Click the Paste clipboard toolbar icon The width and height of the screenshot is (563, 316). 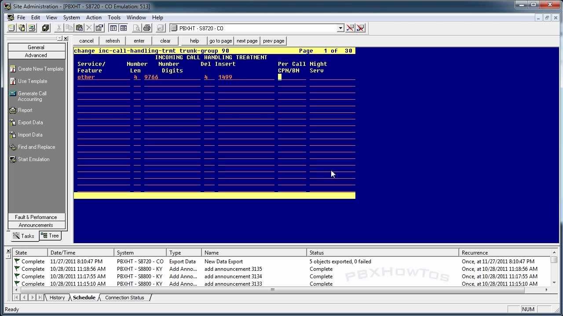(x=79, y=28)
